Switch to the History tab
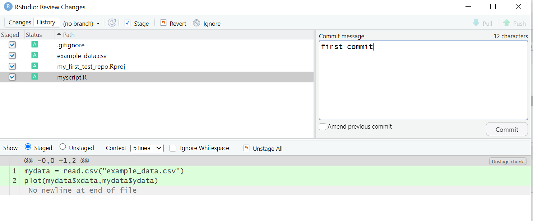Image resolution: width=533 pixels, height=221 pixels. pyautogui.click(x=46, y=22)
